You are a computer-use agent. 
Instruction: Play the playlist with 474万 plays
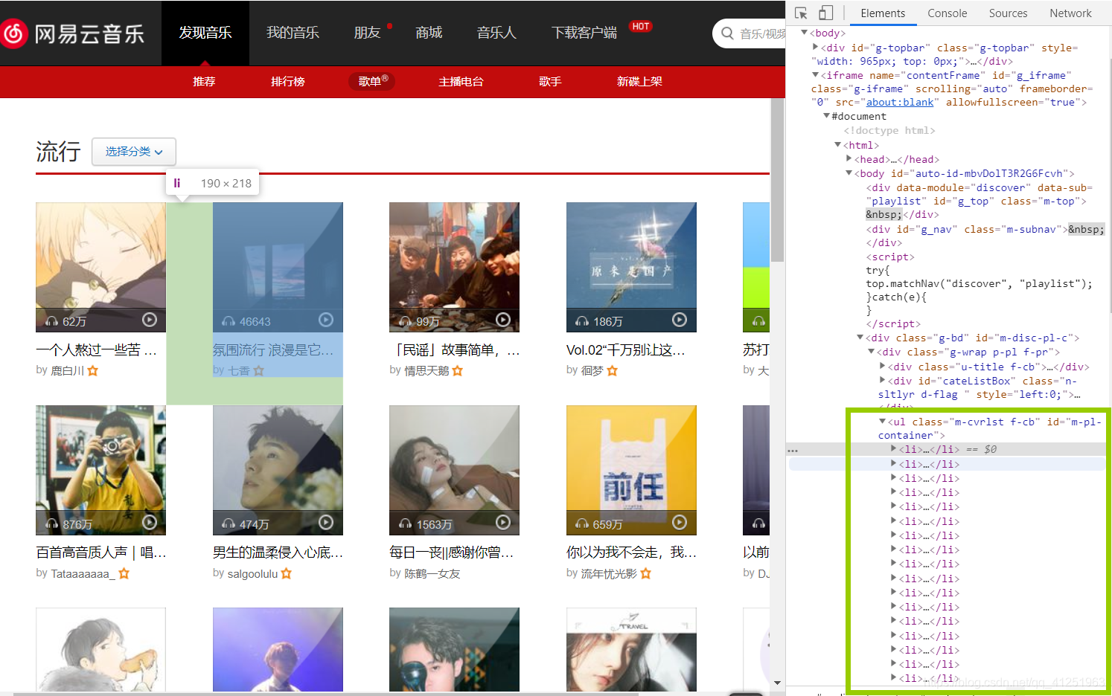pos(326,523)
